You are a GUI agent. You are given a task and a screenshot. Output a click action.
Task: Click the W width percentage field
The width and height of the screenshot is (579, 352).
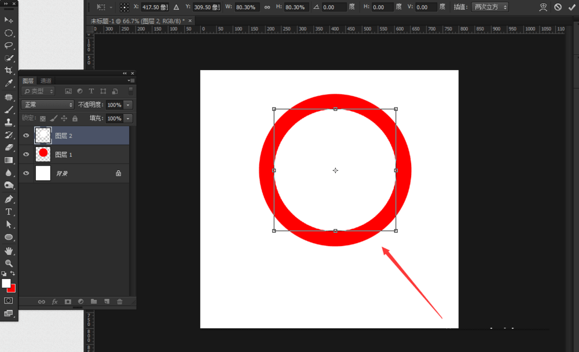[247, 8]
